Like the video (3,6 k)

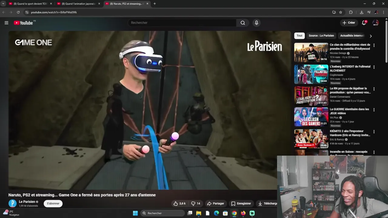[179, 203]
